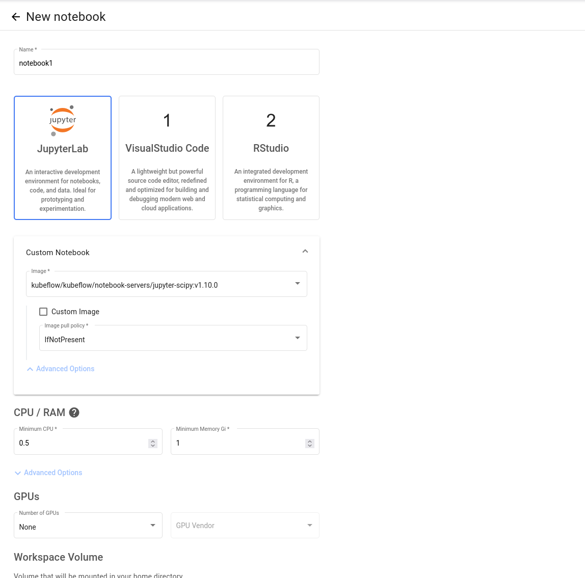Select the VisualStudio Code server type card
Screen dimensions: 585x578
[x=167, y=158]
